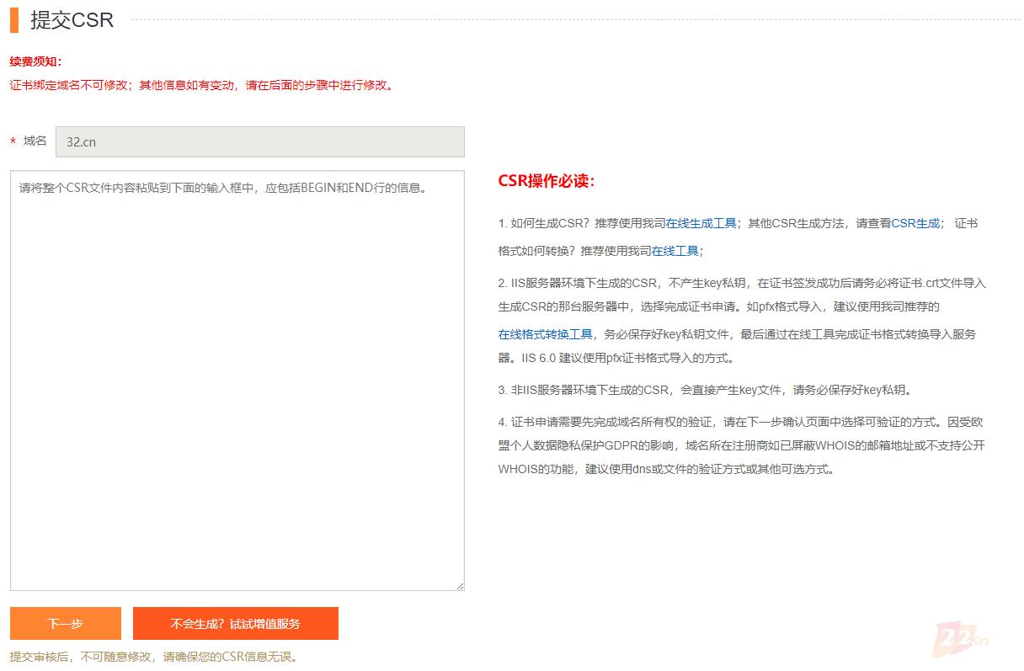Select the disabled domain field showing 32.cn

pos(259,141)
